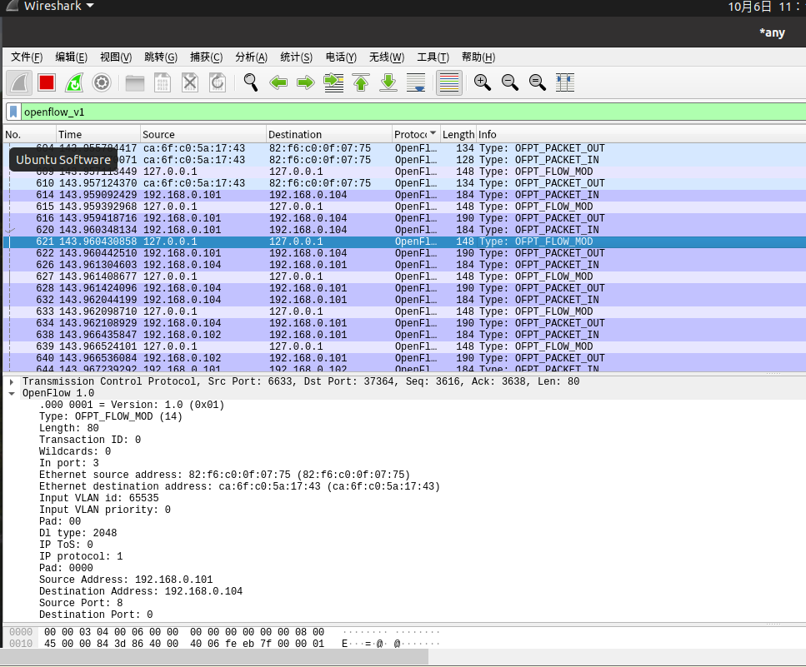806x667 pixels.
Task: Open capture options gear icon
Action: (x=102, y=82)
